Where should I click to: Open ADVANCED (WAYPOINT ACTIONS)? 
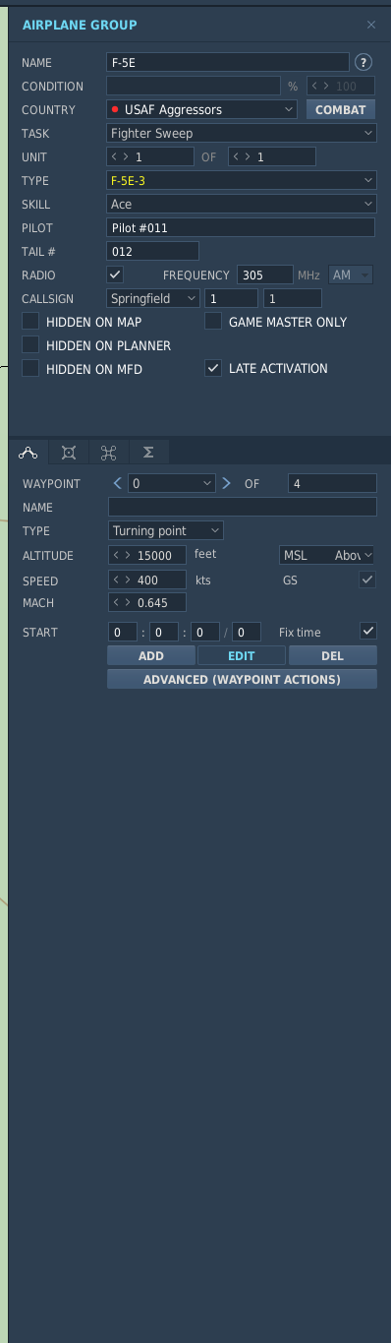tap(242, 679)
